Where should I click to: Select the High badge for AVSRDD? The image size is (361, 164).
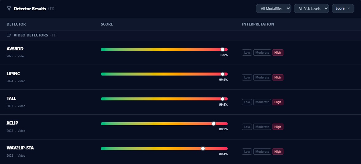(278, 52)
